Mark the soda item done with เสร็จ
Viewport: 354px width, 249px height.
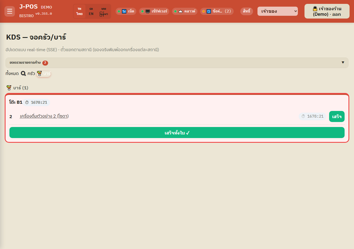[337, 116]
